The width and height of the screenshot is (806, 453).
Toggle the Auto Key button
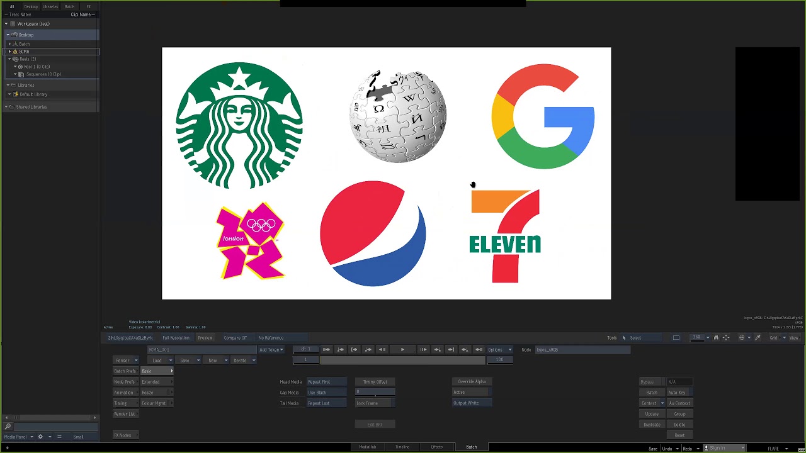[679, 393]
